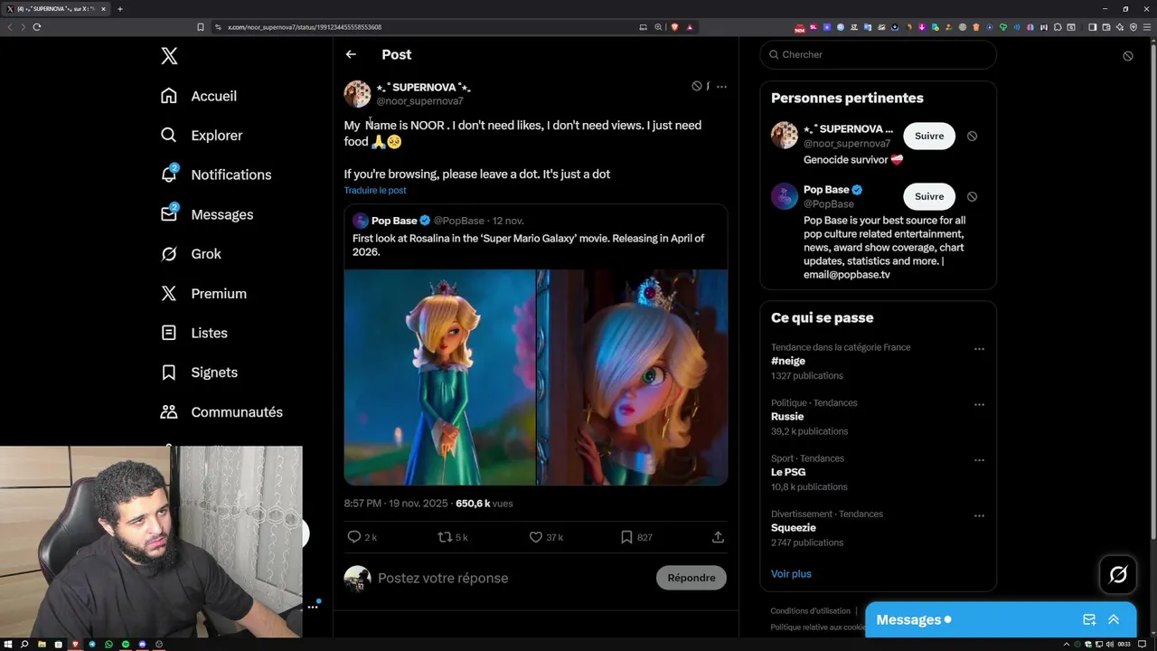Open the Russie trend
This screenshot has width=1157, height=651.
787,417
